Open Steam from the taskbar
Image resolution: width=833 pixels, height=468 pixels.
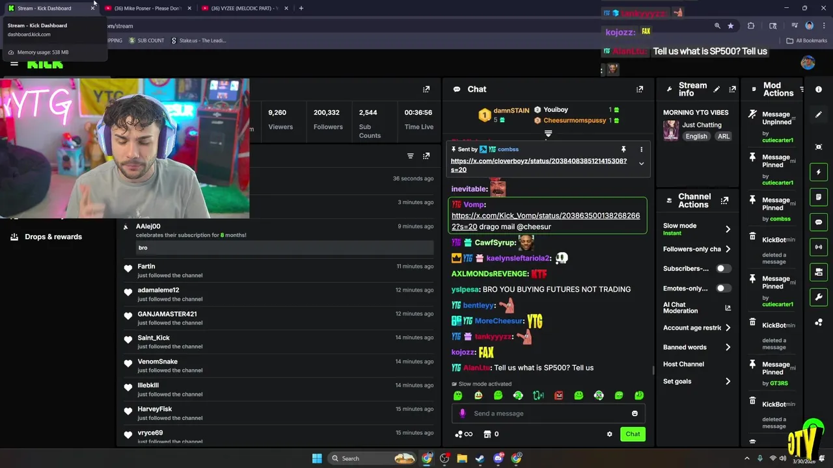(480, 458)
